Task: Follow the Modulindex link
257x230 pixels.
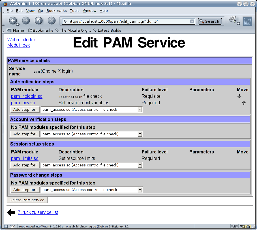Action: click(18, 45)
